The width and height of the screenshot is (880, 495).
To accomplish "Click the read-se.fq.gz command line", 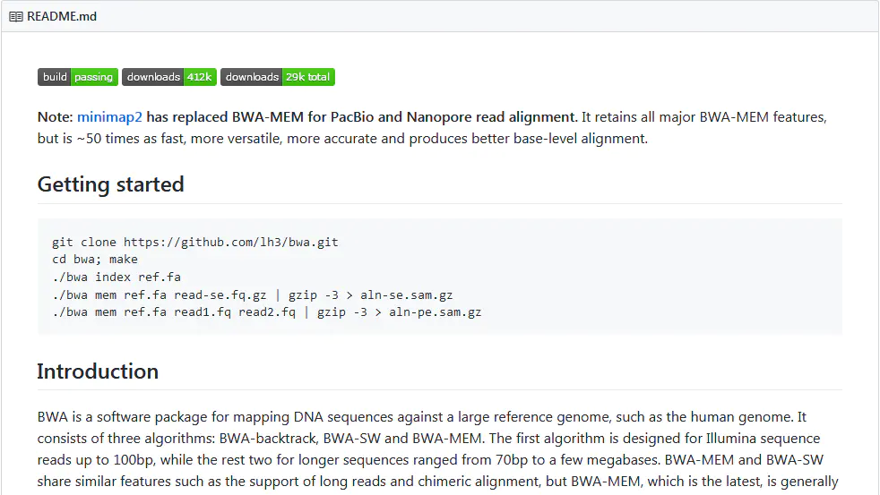I will pos(253,294).
